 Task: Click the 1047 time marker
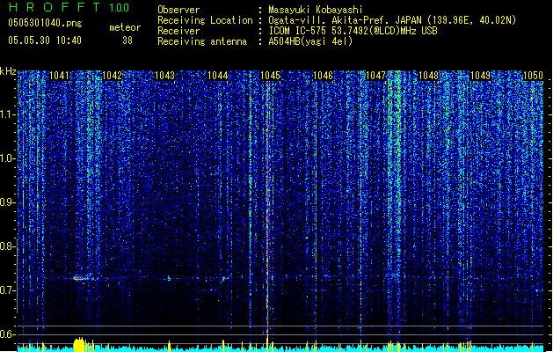pos(376,76)
